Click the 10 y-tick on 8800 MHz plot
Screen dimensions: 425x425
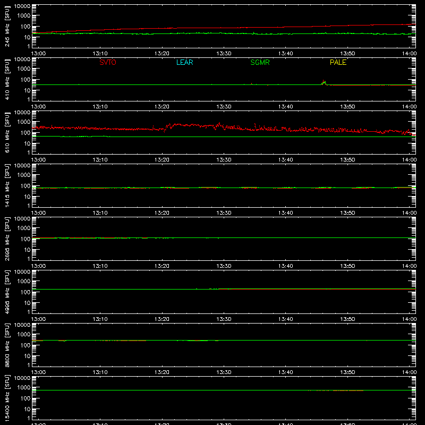point(28,356)
